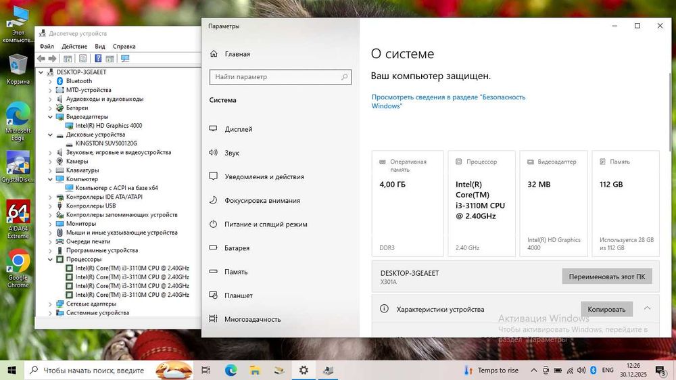This screenshot has width=676, height=380.
Task: Open the notification center icon
Action: pyautogui.click(x=660, y=370)
